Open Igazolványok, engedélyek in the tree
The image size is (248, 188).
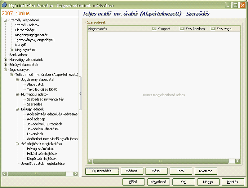pyautogui.click(x=35, y=40)
